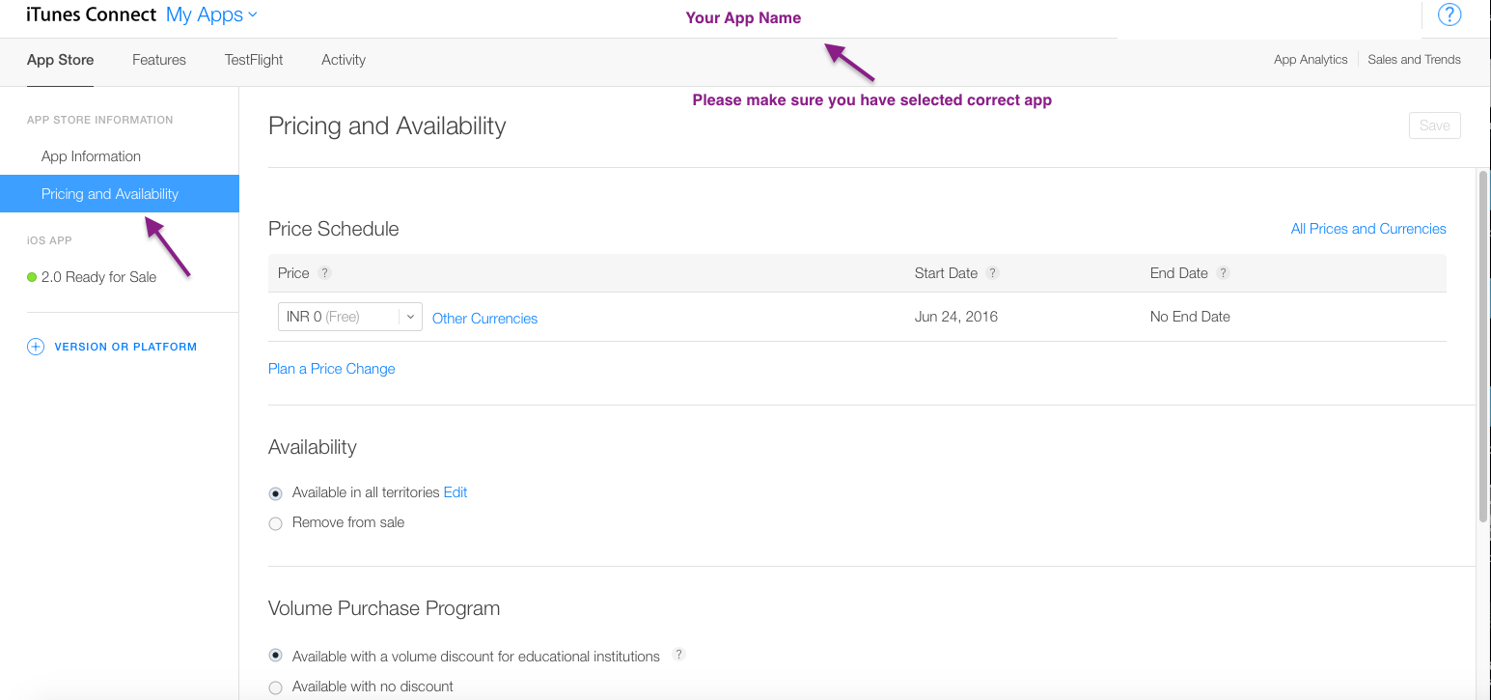Click the Pricing and Availability page title
1491x700 pixels.
point(387,126)
